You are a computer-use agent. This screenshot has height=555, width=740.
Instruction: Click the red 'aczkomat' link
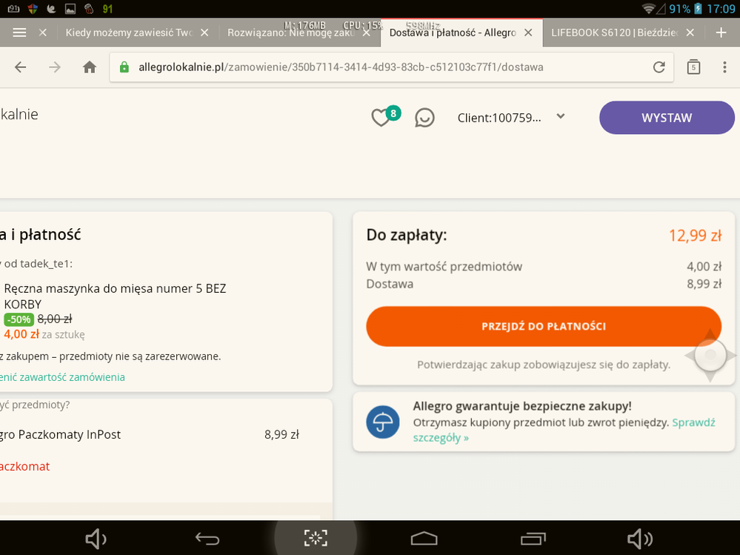(x=24, y=466)
